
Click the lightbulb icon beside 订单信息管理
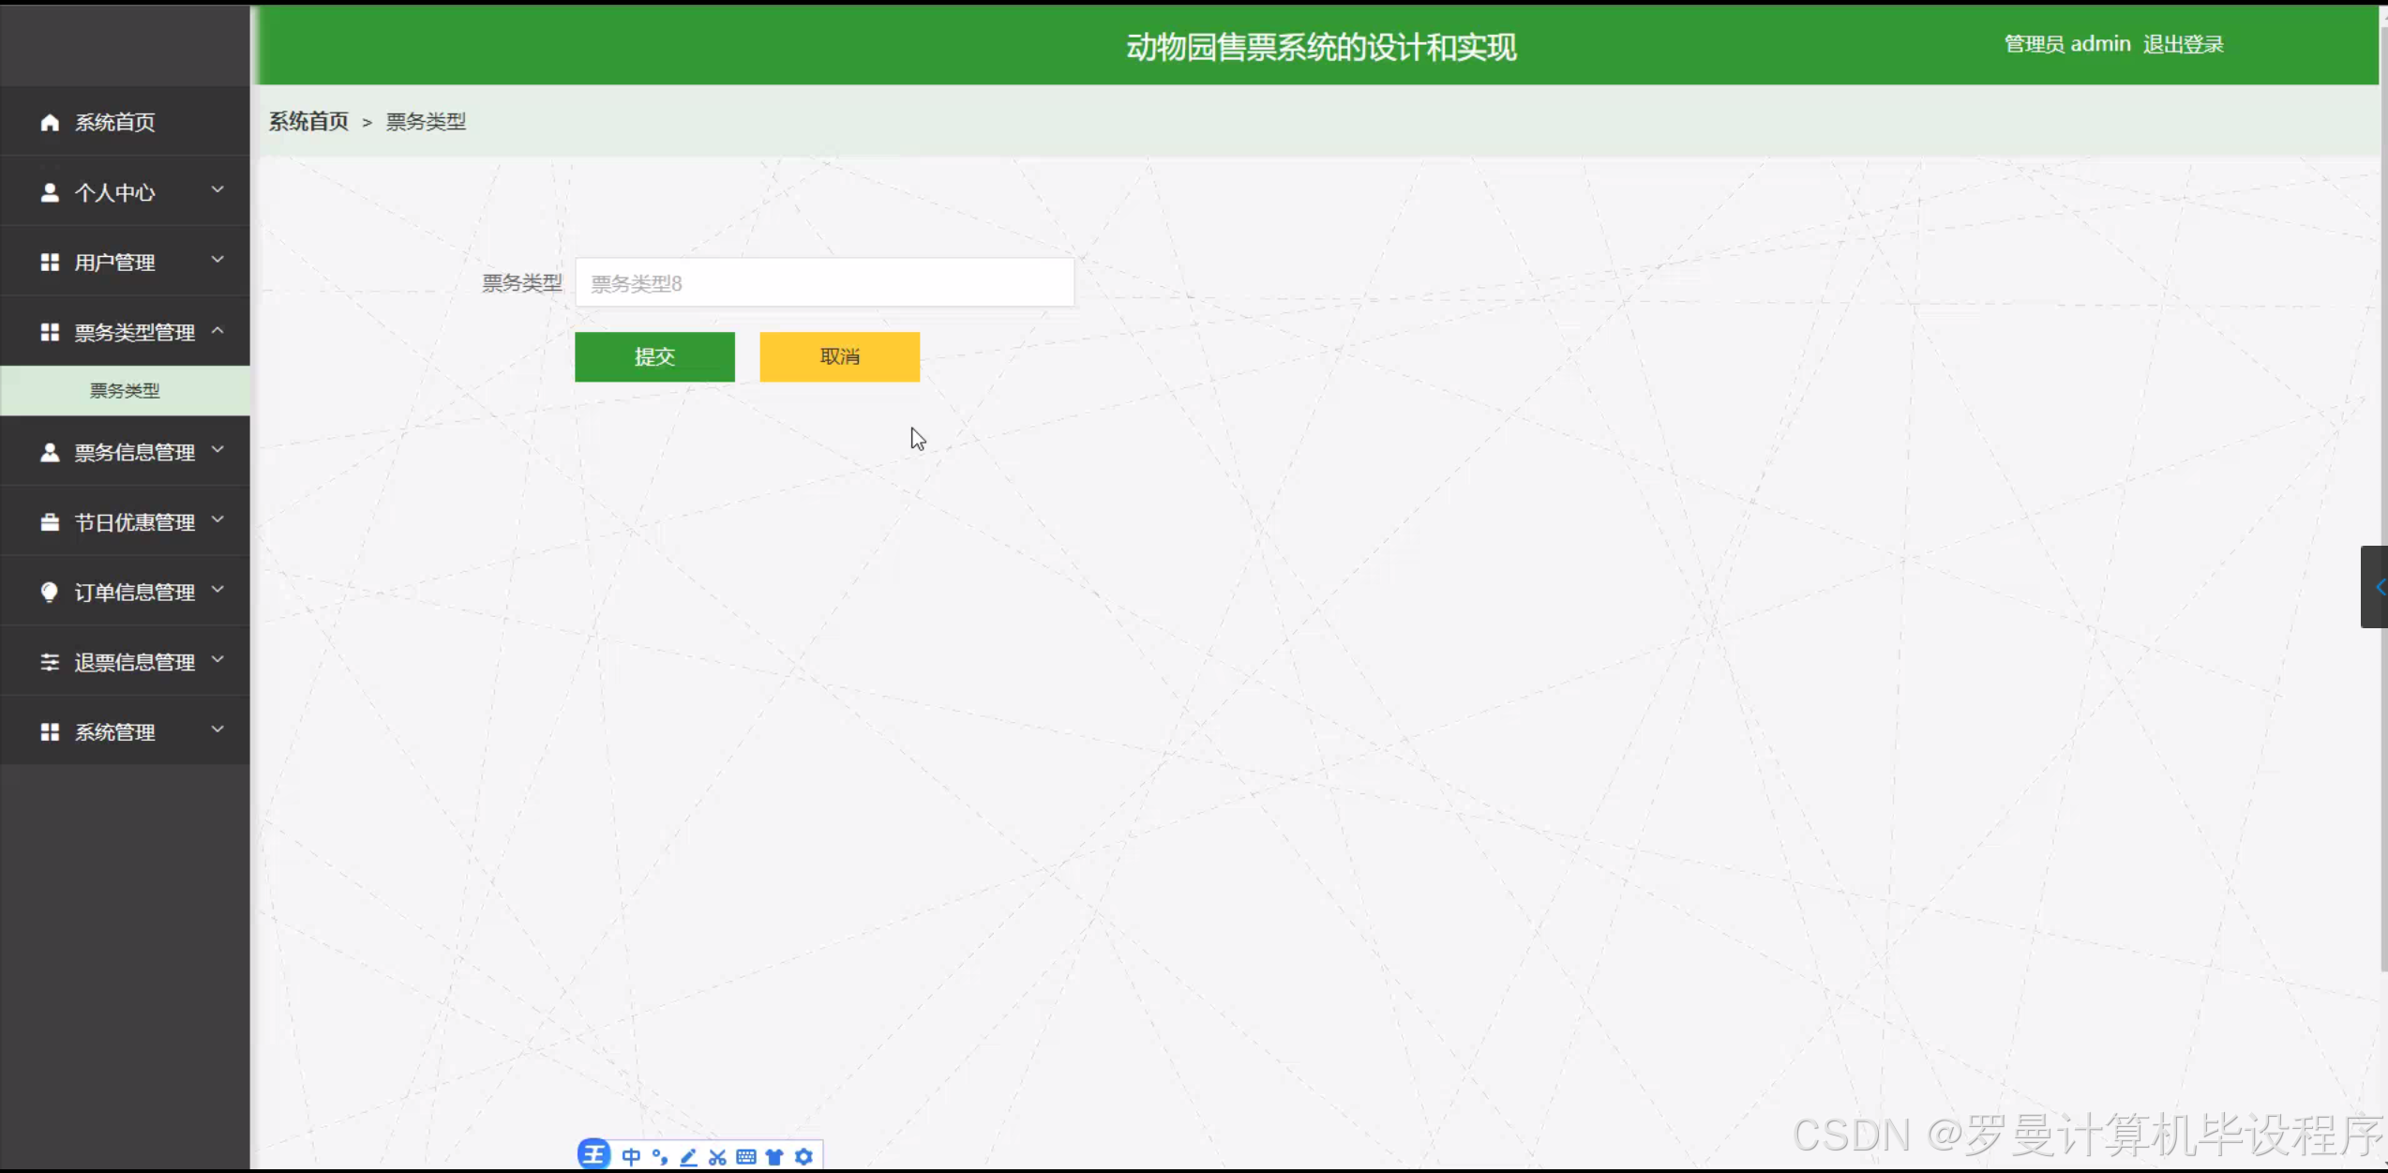[x=50, y=593]
